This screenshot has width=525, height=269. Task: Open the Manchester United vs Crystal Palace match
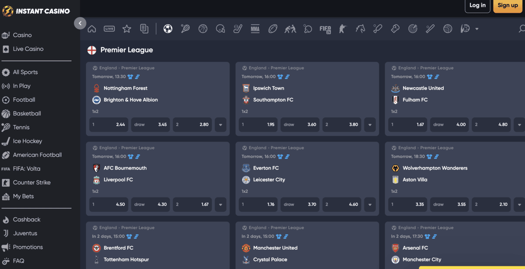(x=307, y=246)
